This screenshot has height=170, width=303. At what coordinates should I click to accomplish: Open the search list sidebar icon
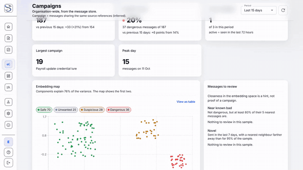click(x=8, y=87)
